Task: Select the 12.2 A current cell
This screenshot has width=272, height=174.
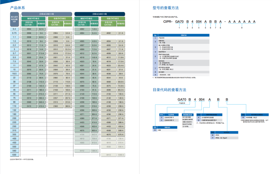Action: click(68, 49)
